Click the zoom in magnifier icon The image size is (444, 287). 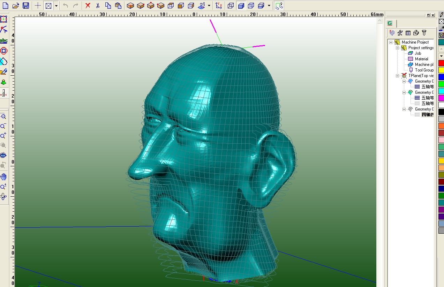coord(3,136)
